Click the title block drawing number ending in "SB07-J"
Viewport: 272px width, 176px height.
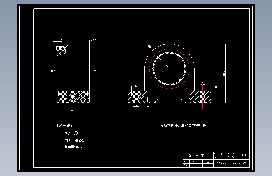(231, 163)
